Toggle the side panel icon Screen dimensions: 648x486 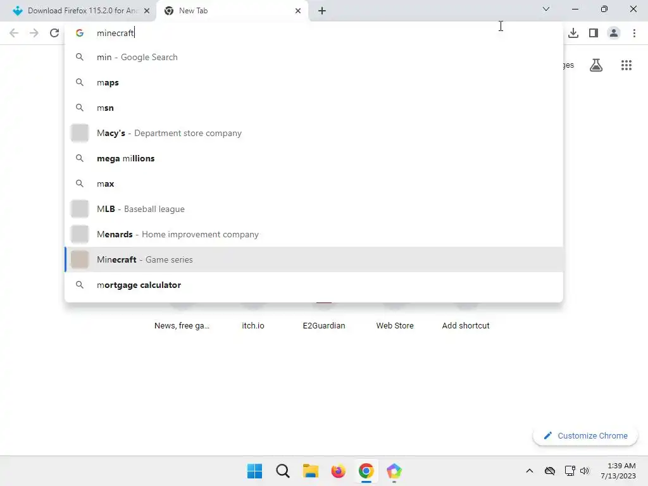[x=594, y=33]
